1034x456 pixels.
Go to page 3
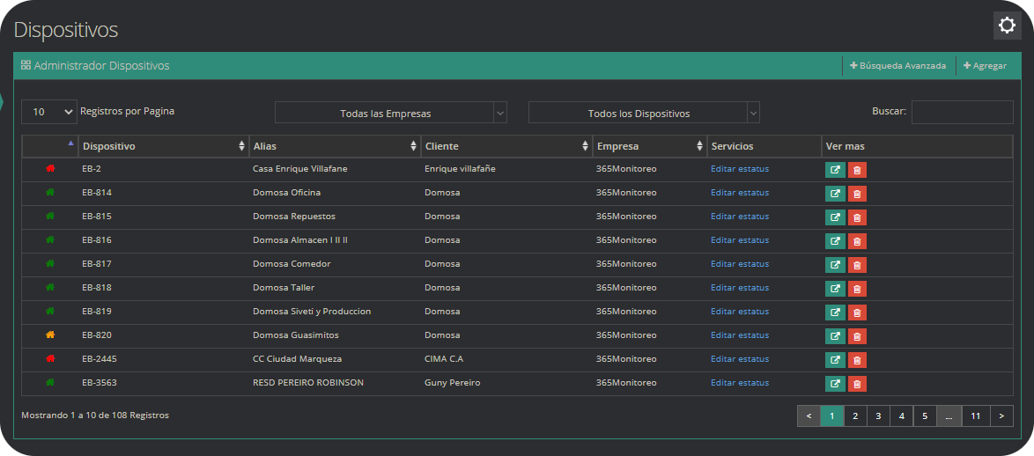[878, 416]
